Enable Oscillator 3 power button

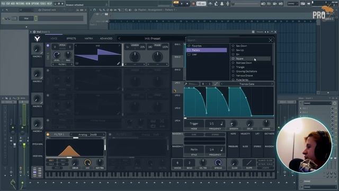48,95
